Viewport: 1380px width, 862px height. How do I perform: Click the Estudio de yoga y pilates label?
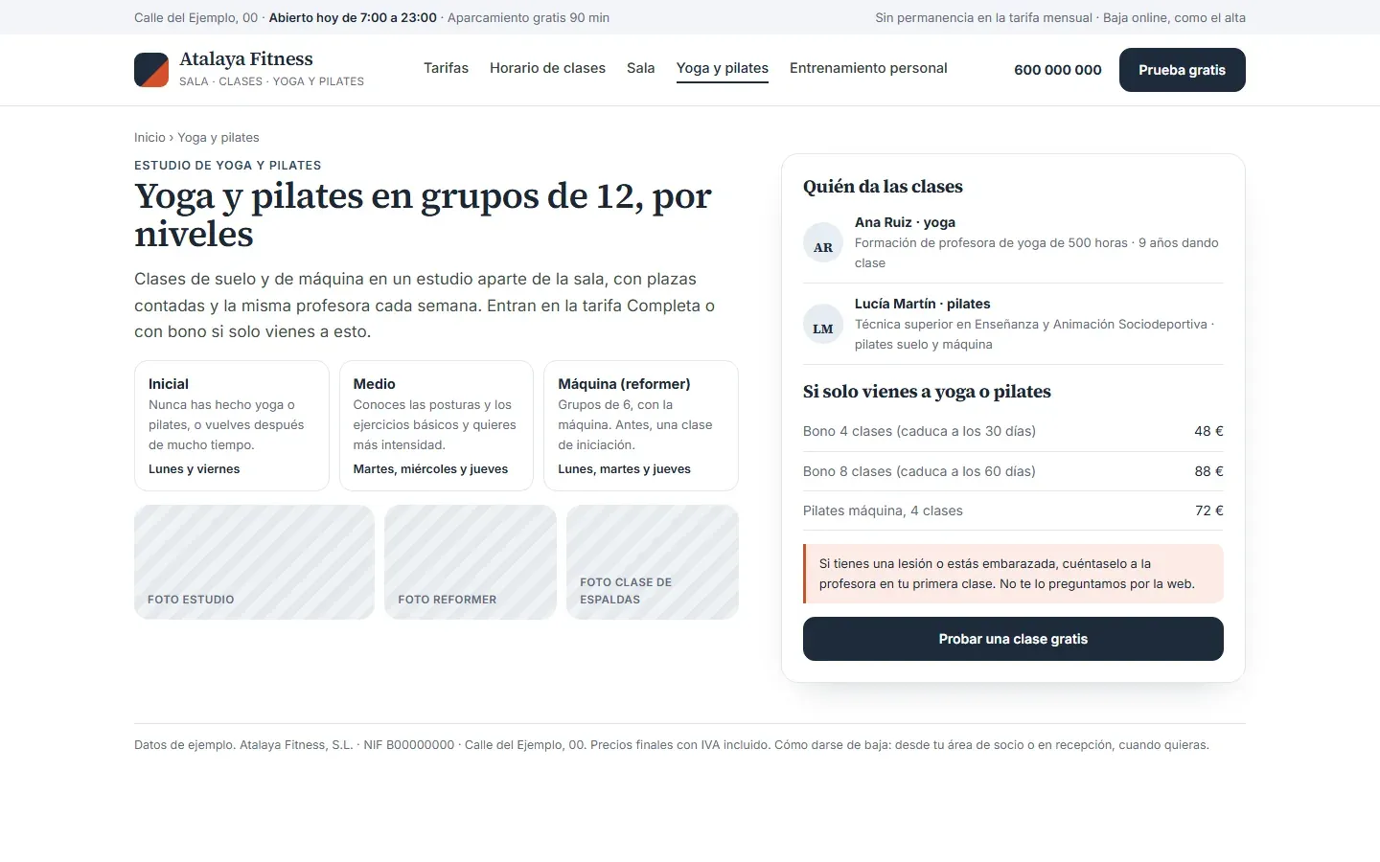[x=228, y=166]
